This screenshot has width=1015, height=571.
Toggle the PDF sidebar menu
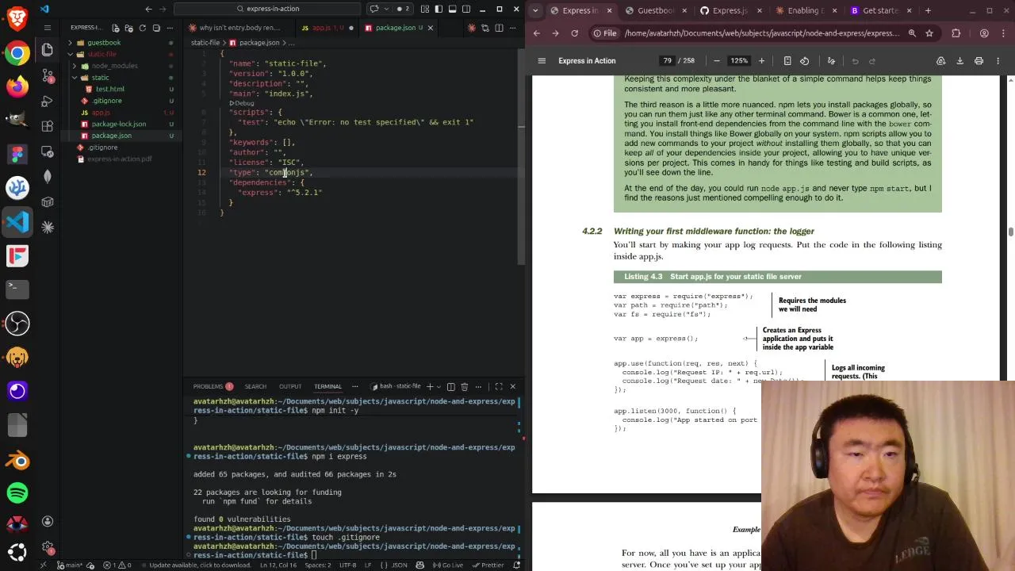tap(542, 61)
